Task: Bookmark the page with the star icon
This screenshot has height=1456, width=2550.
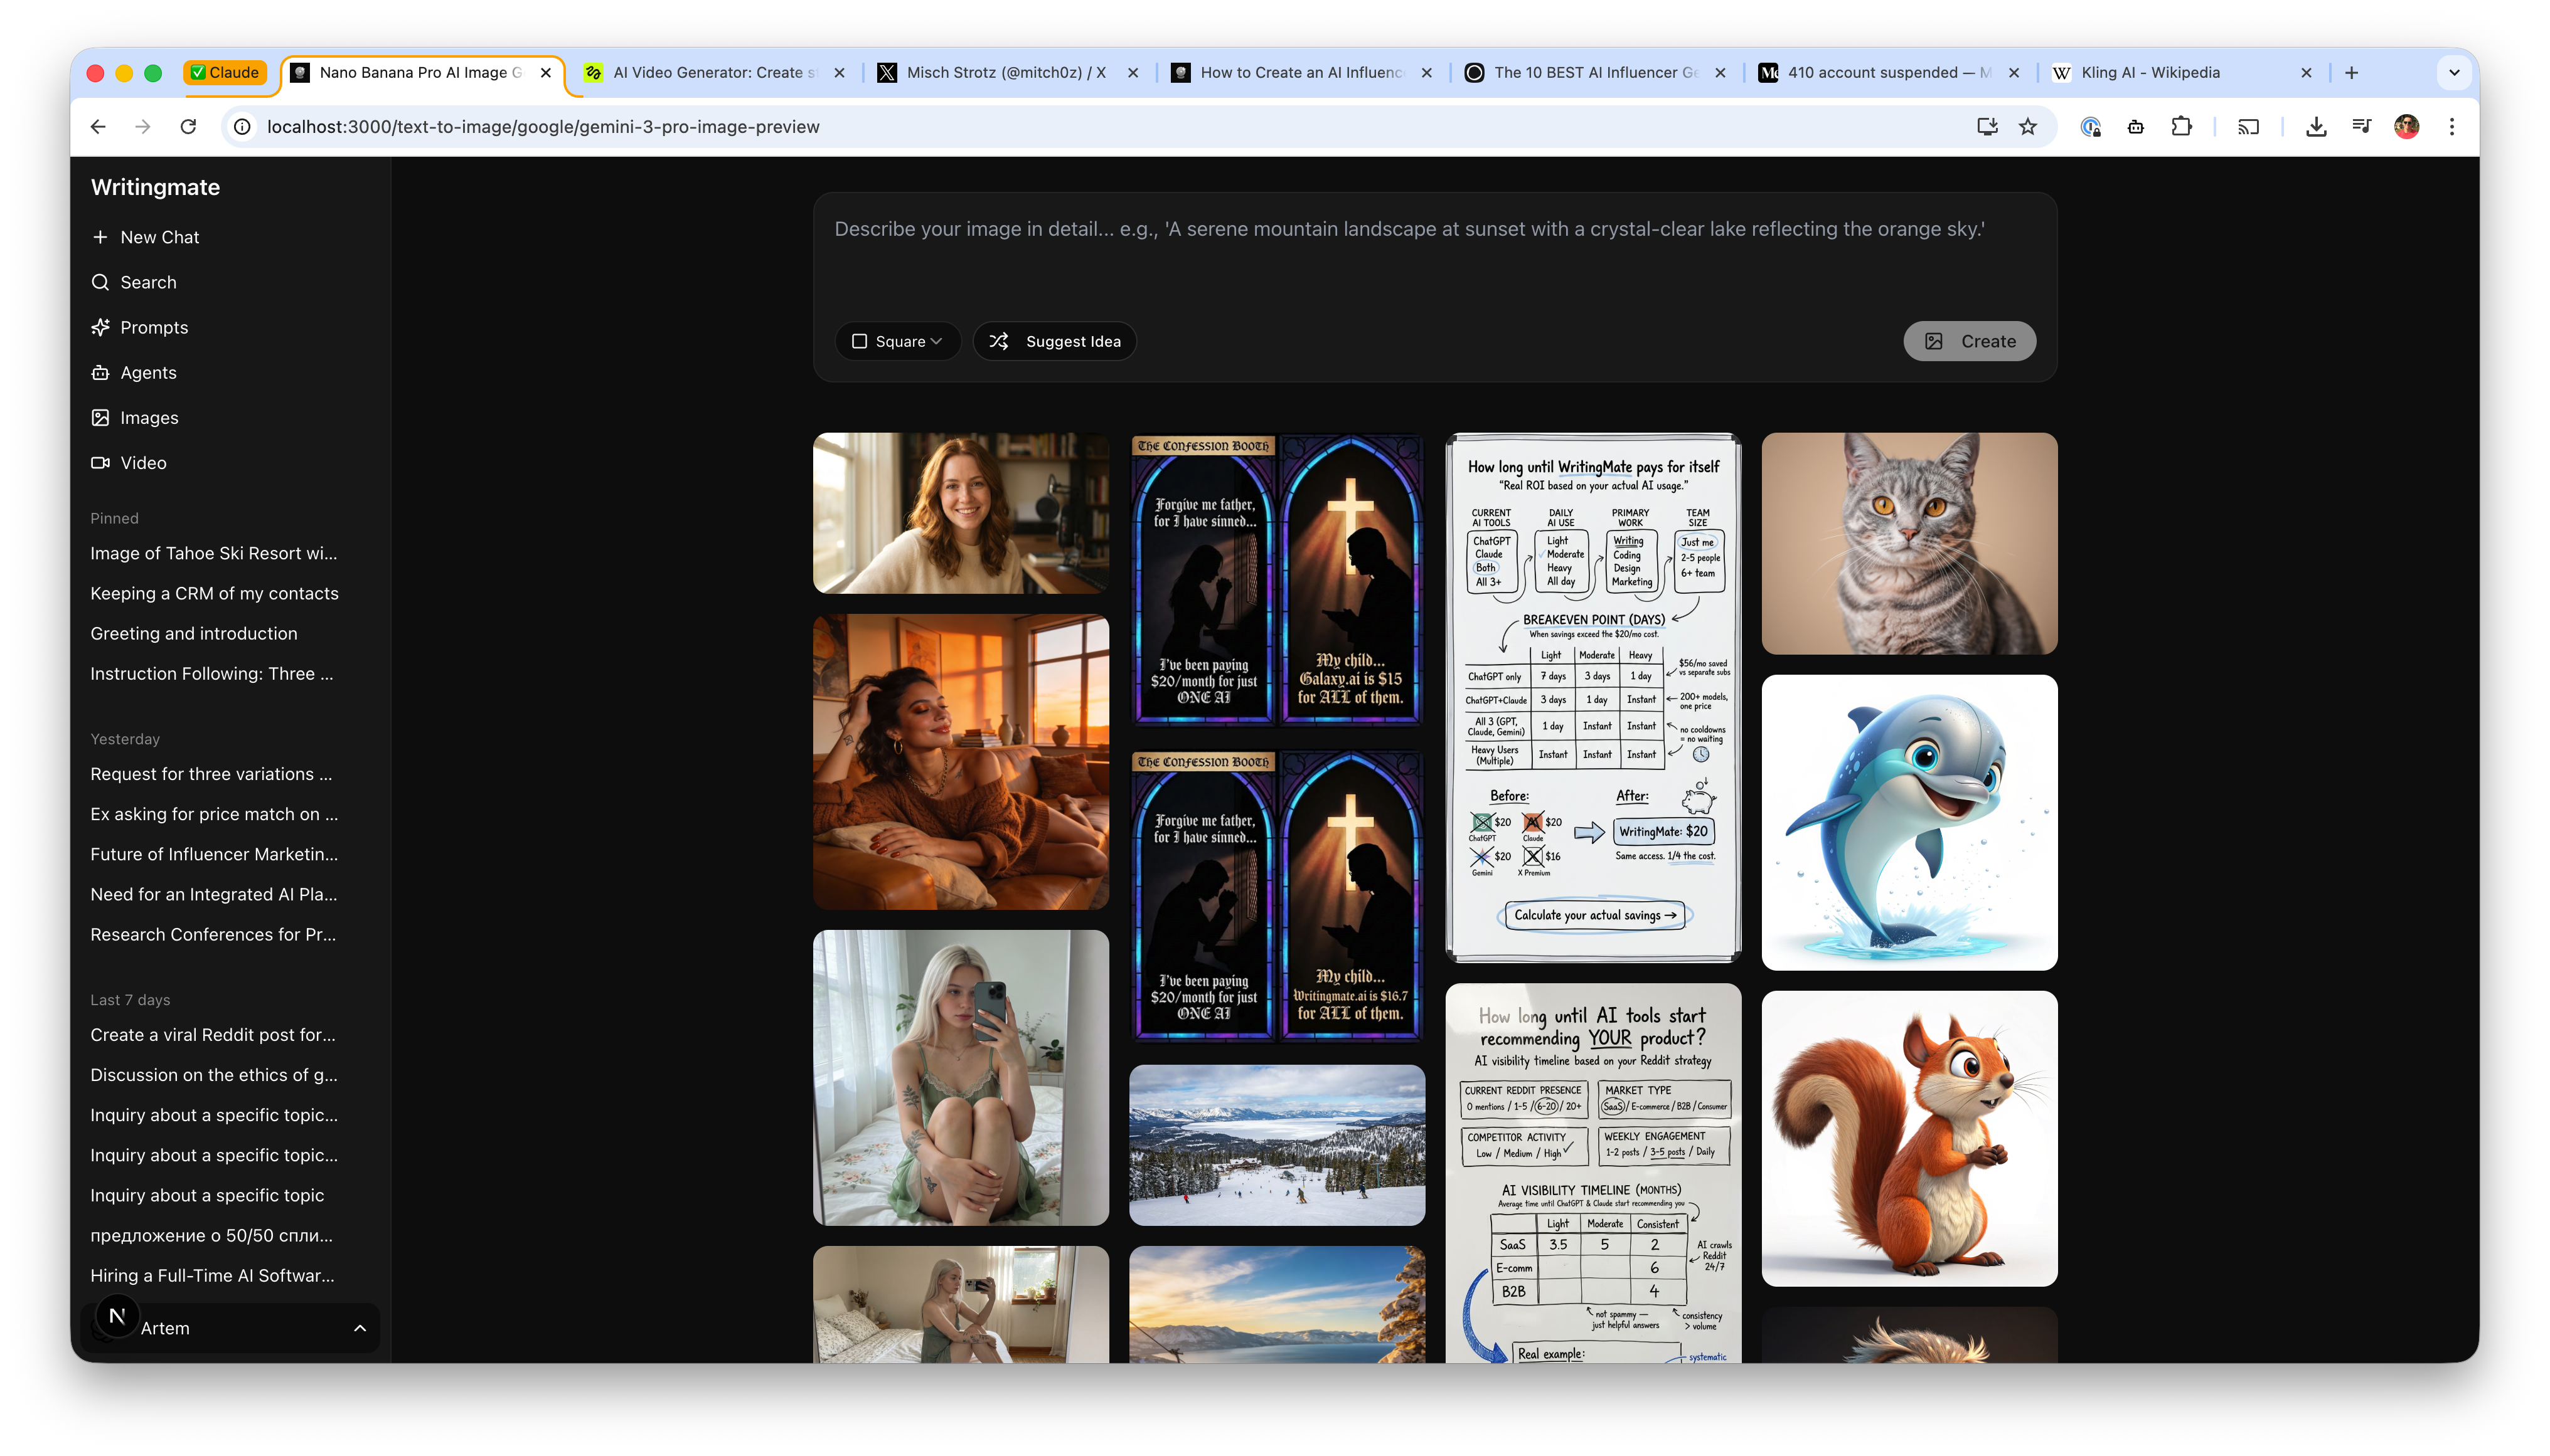Action: pyautogui.click(x=2028, y=126)
